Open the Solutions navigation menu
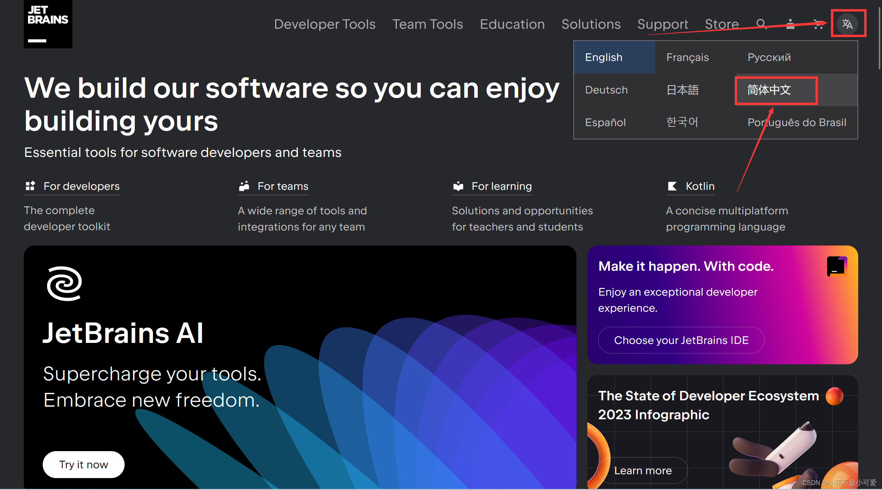Screen dimensions: 882x490 [x=591, y=24]
